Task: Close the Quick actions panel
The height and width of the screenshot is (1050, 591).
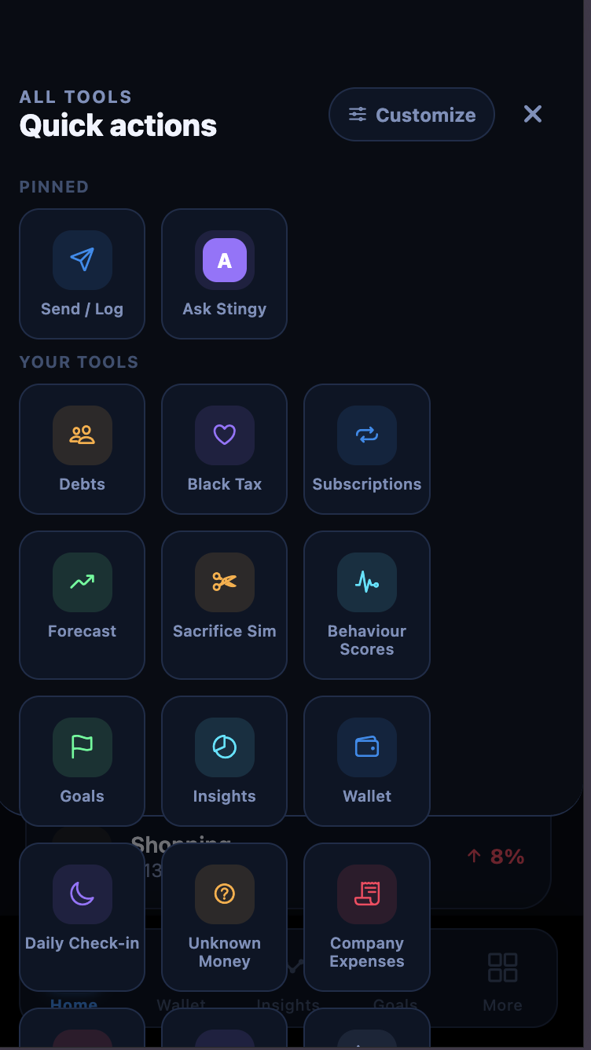Action: pos(533,115)
